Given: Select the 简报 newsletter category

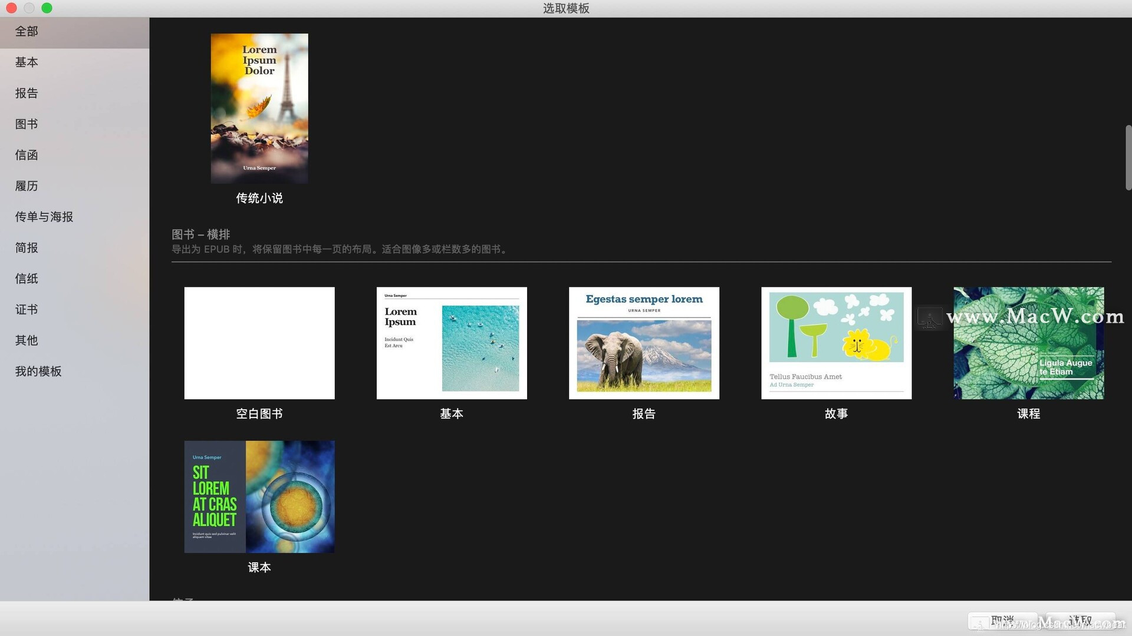Looking at the screenshot, I should point(27,248).
